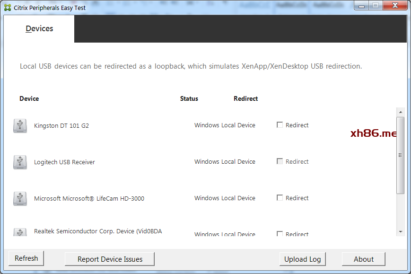Click the USB icon beside Logitech USB Receiver
The height and width of the screenshot is (274, 411).
coord(20,162)
